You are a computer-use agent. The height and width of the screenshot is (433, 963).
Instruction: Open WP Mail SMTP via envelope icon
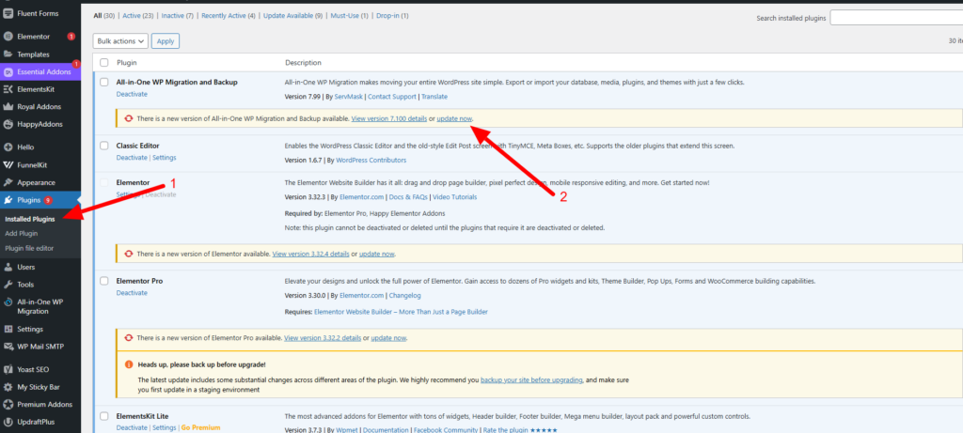pyautogui.click(x=8, y=347)
